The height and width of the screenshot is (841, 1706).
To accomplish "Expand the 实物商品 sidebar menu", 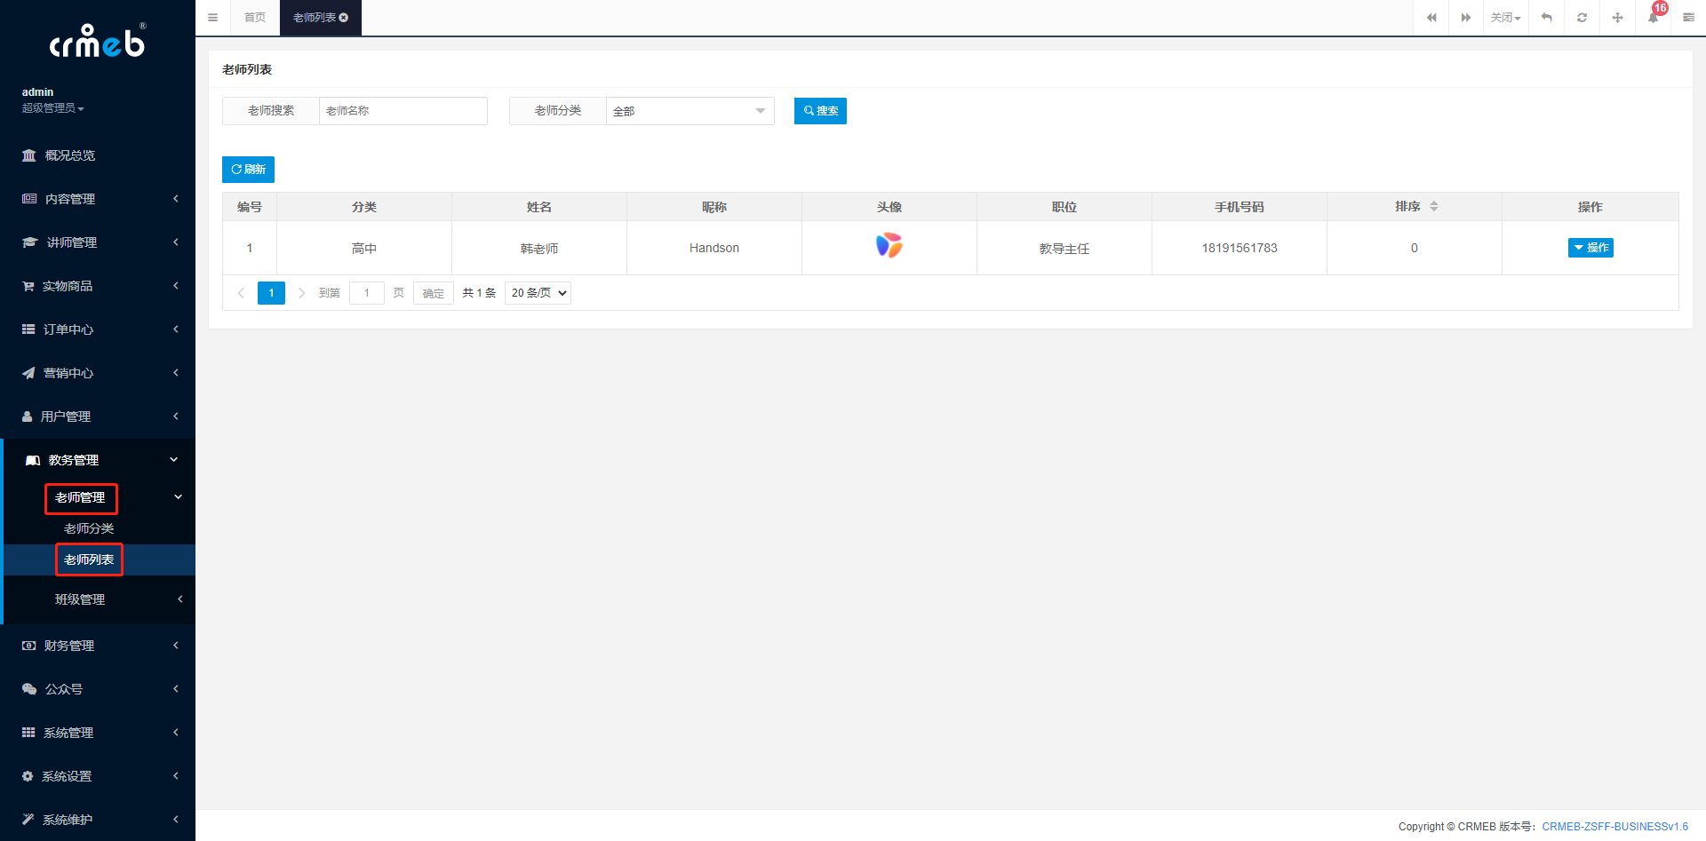I will (x=98, y=286).
